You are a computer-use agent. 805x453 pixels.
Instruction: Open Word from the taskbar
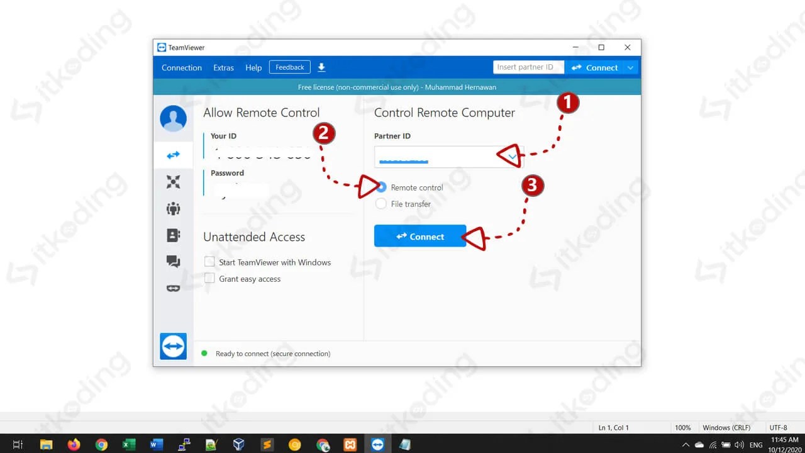tap(157, 444)
